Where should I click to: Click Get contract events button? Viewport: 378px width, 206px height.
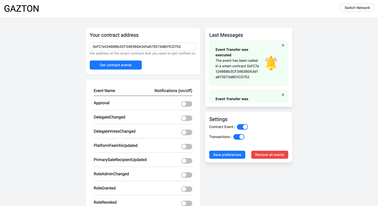pos(116,65)
